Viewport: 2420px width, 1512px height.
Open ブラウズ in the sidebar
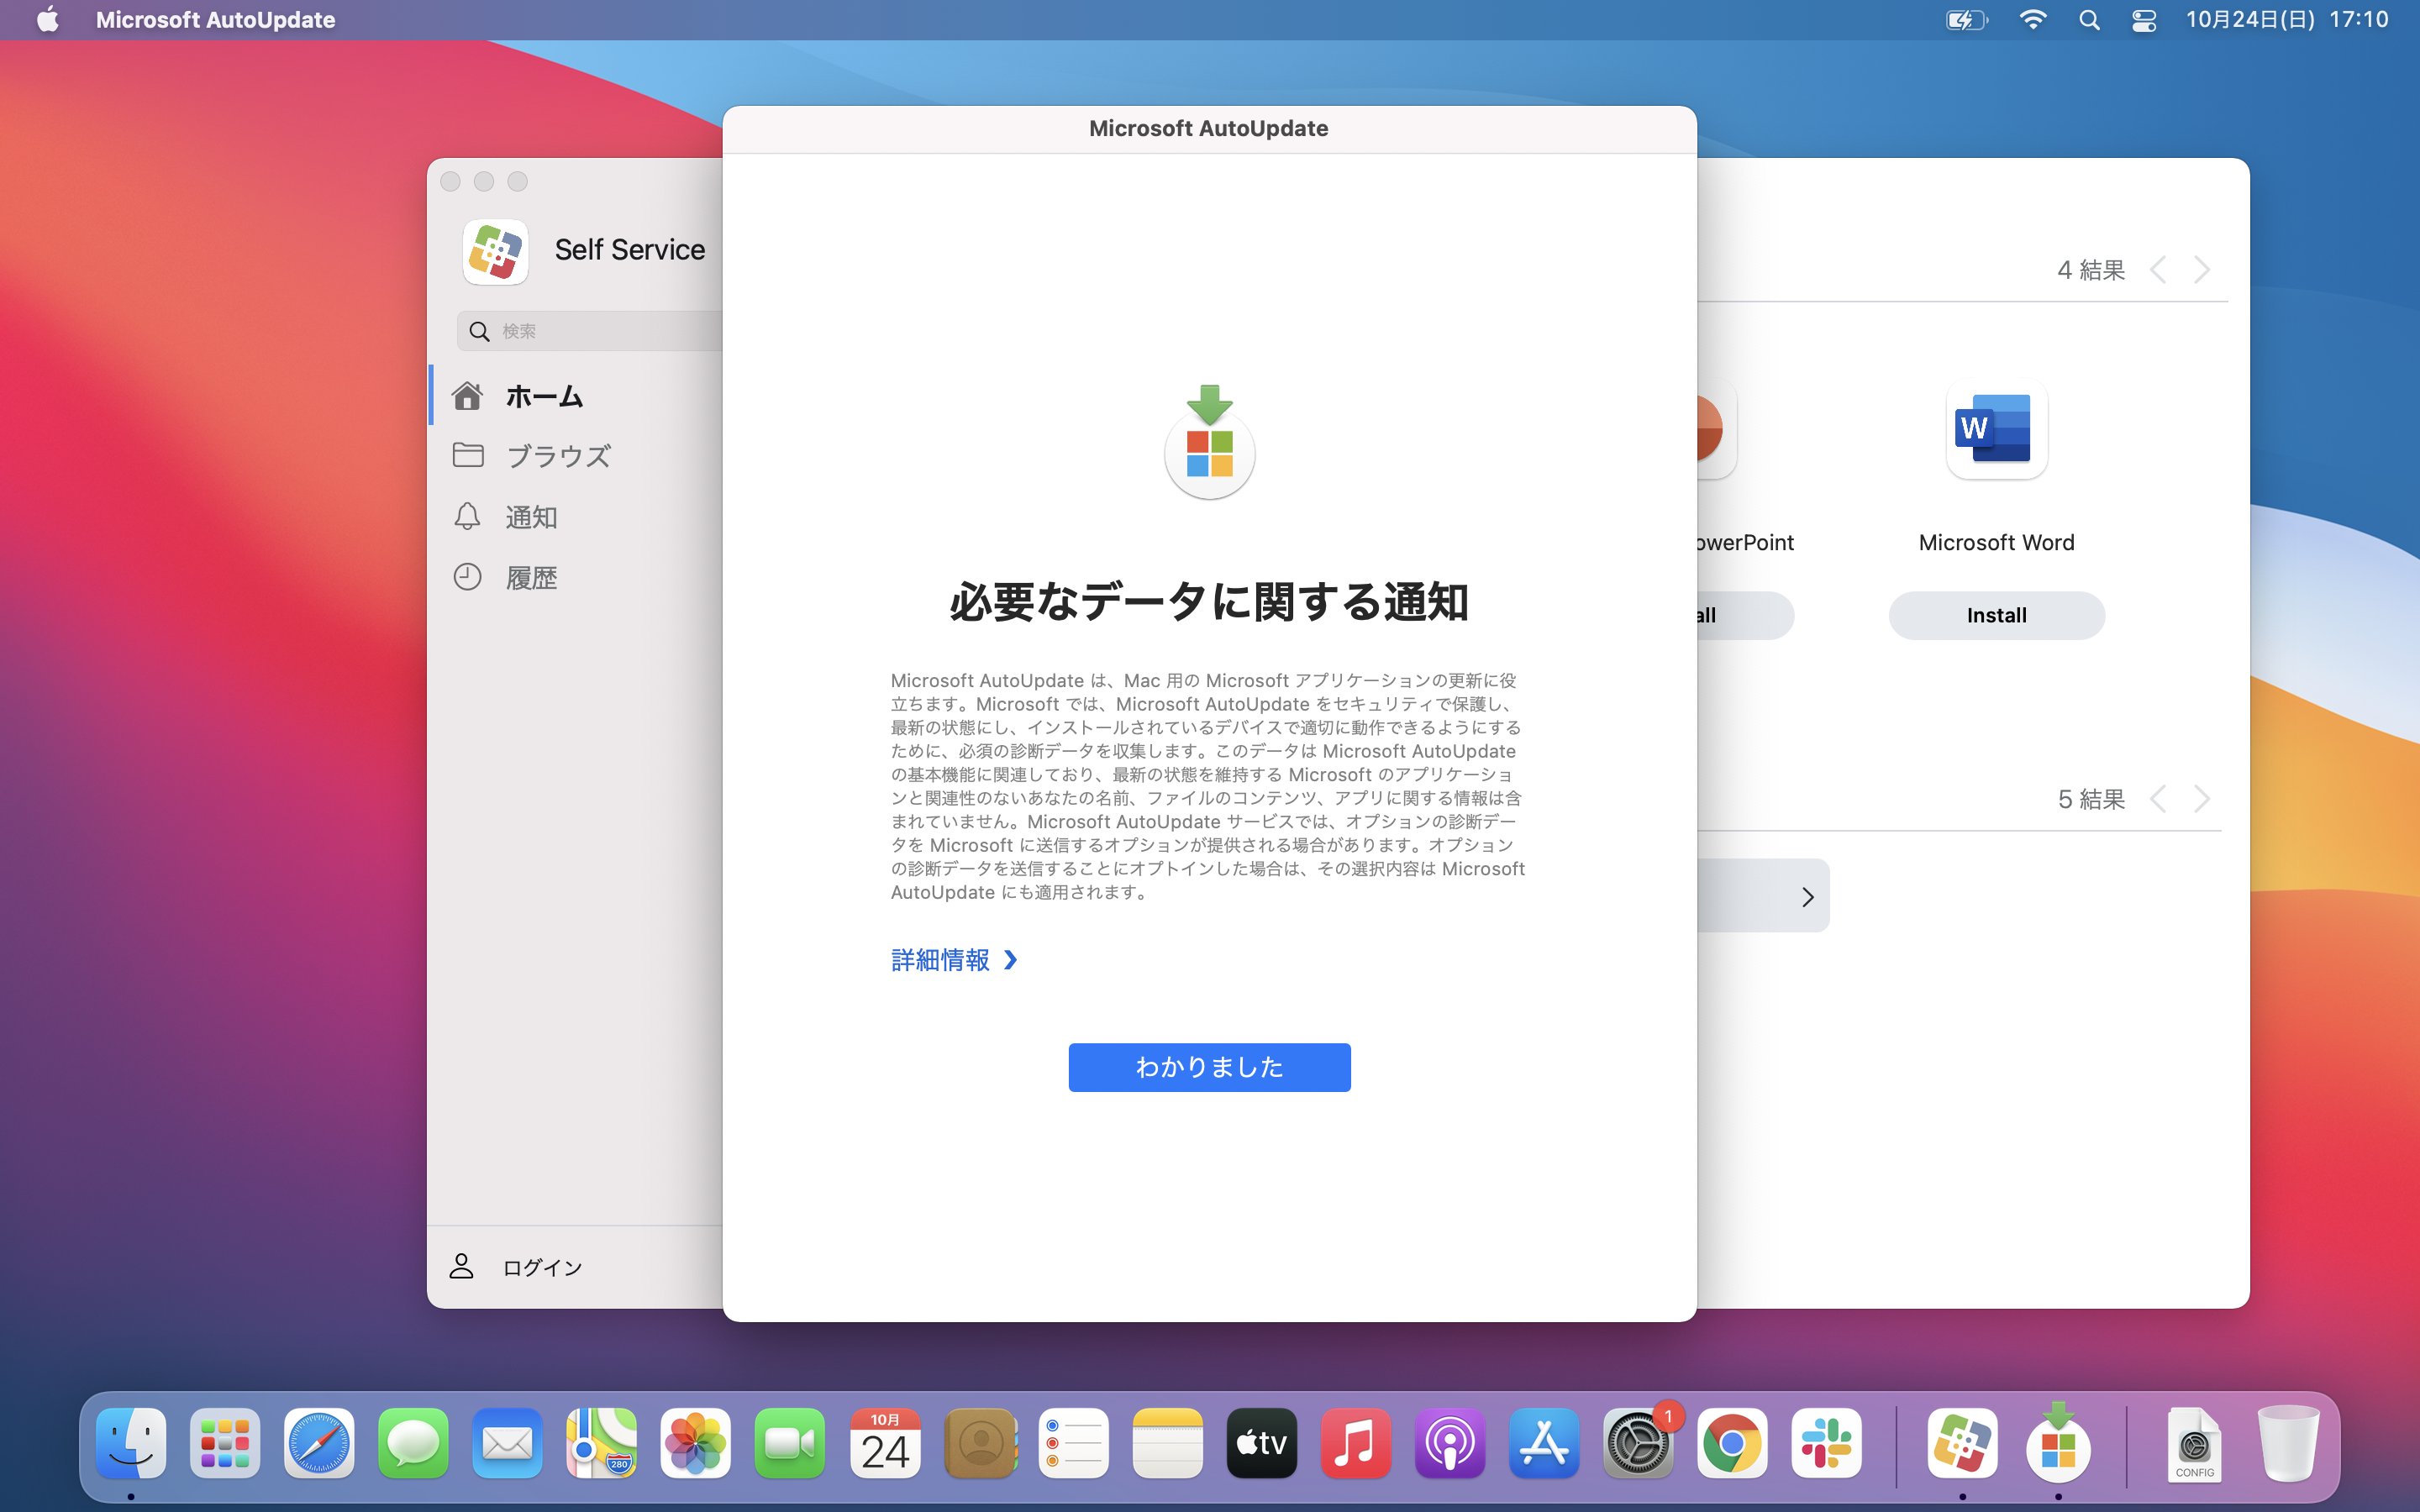(x=557, y=456)
